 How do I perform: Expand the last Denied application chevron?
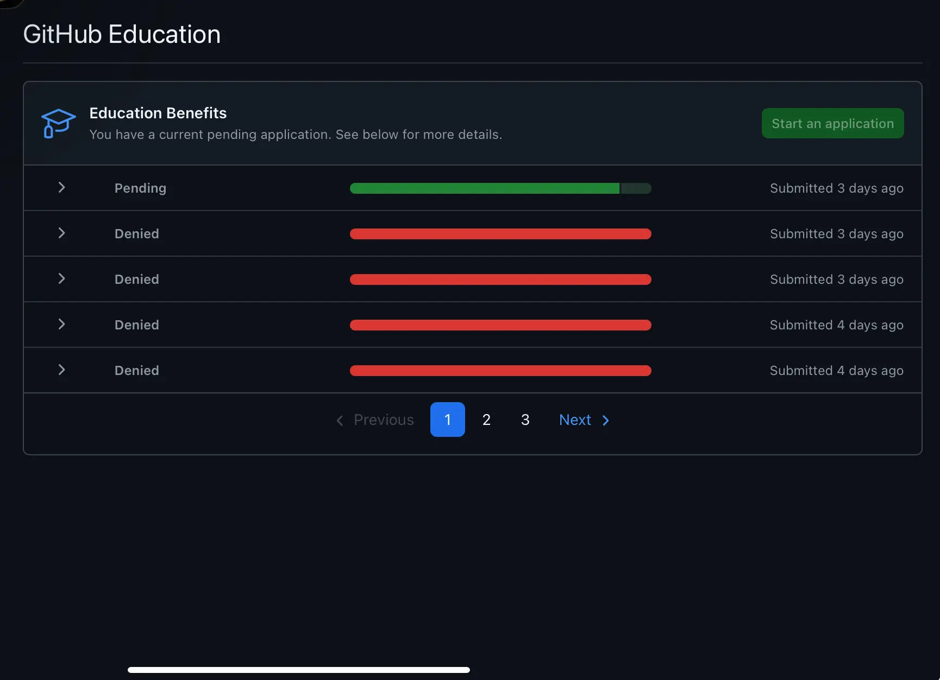(x=62, y=370)
